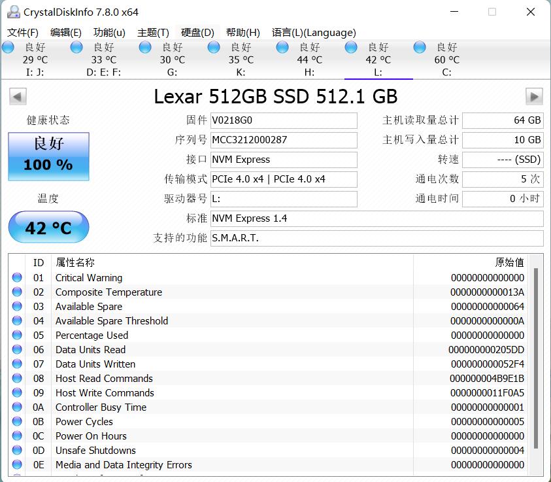Select the drive L: tab in the drive bar

click(x=378, y=60)
